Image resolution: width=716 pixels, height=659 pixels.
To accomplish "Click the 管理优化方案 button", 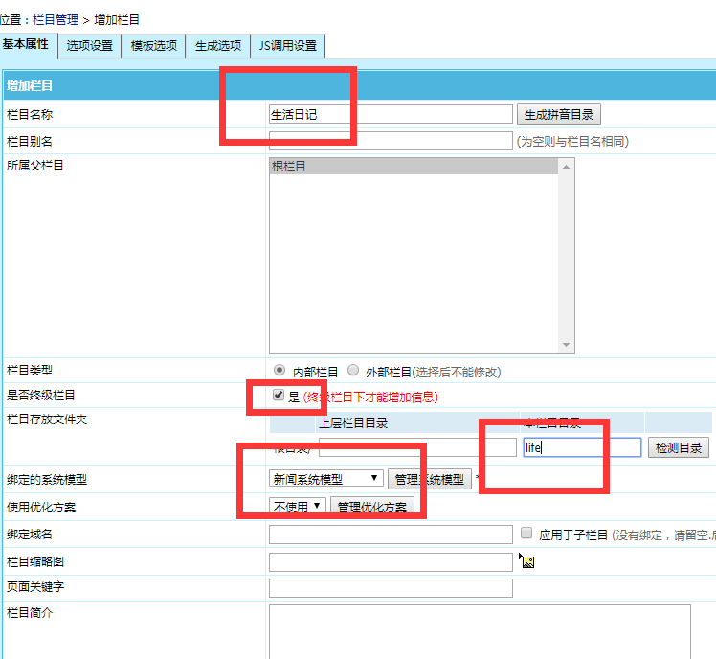I will (371, 507).
